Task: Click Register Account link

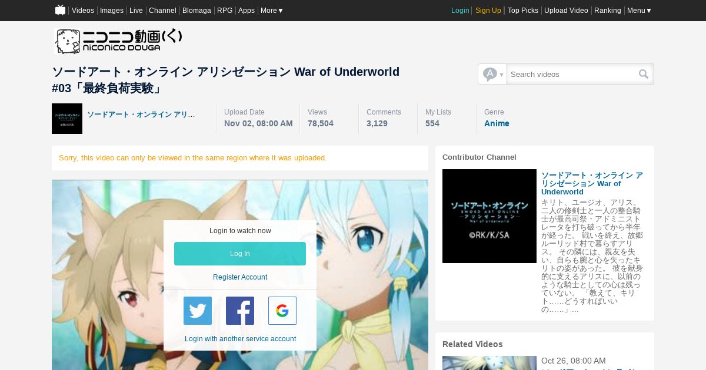Action: coord(240,277)
